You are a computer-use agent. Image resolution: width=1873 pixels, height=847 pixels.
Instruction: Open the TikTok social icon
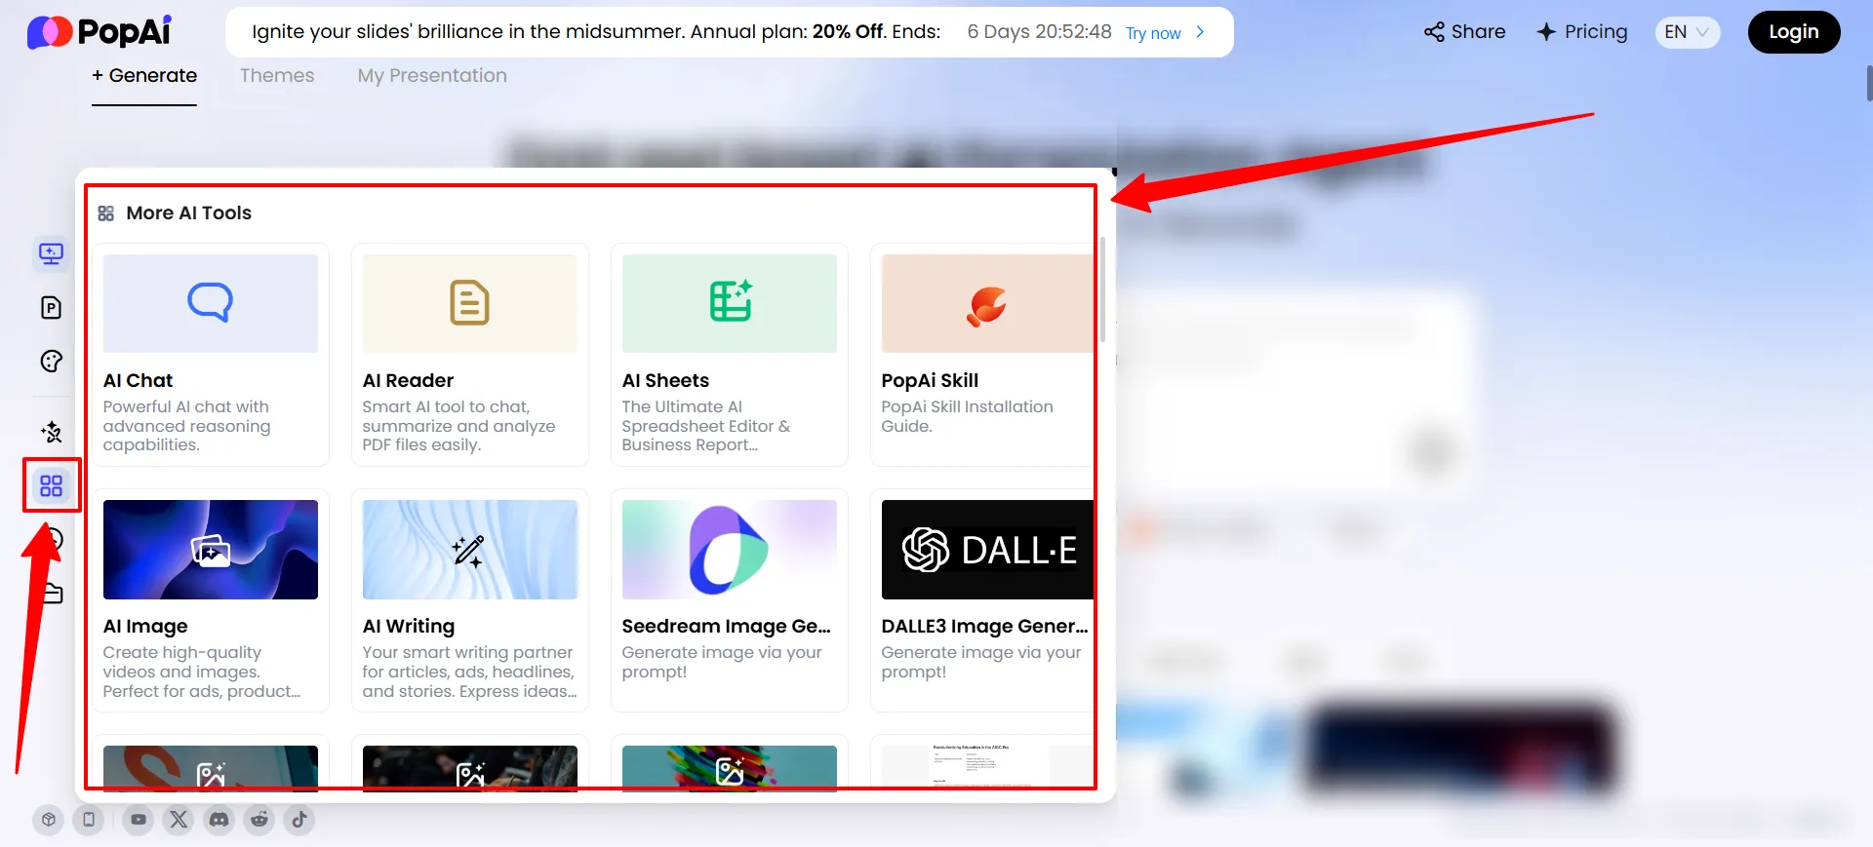tap(299, 820)
